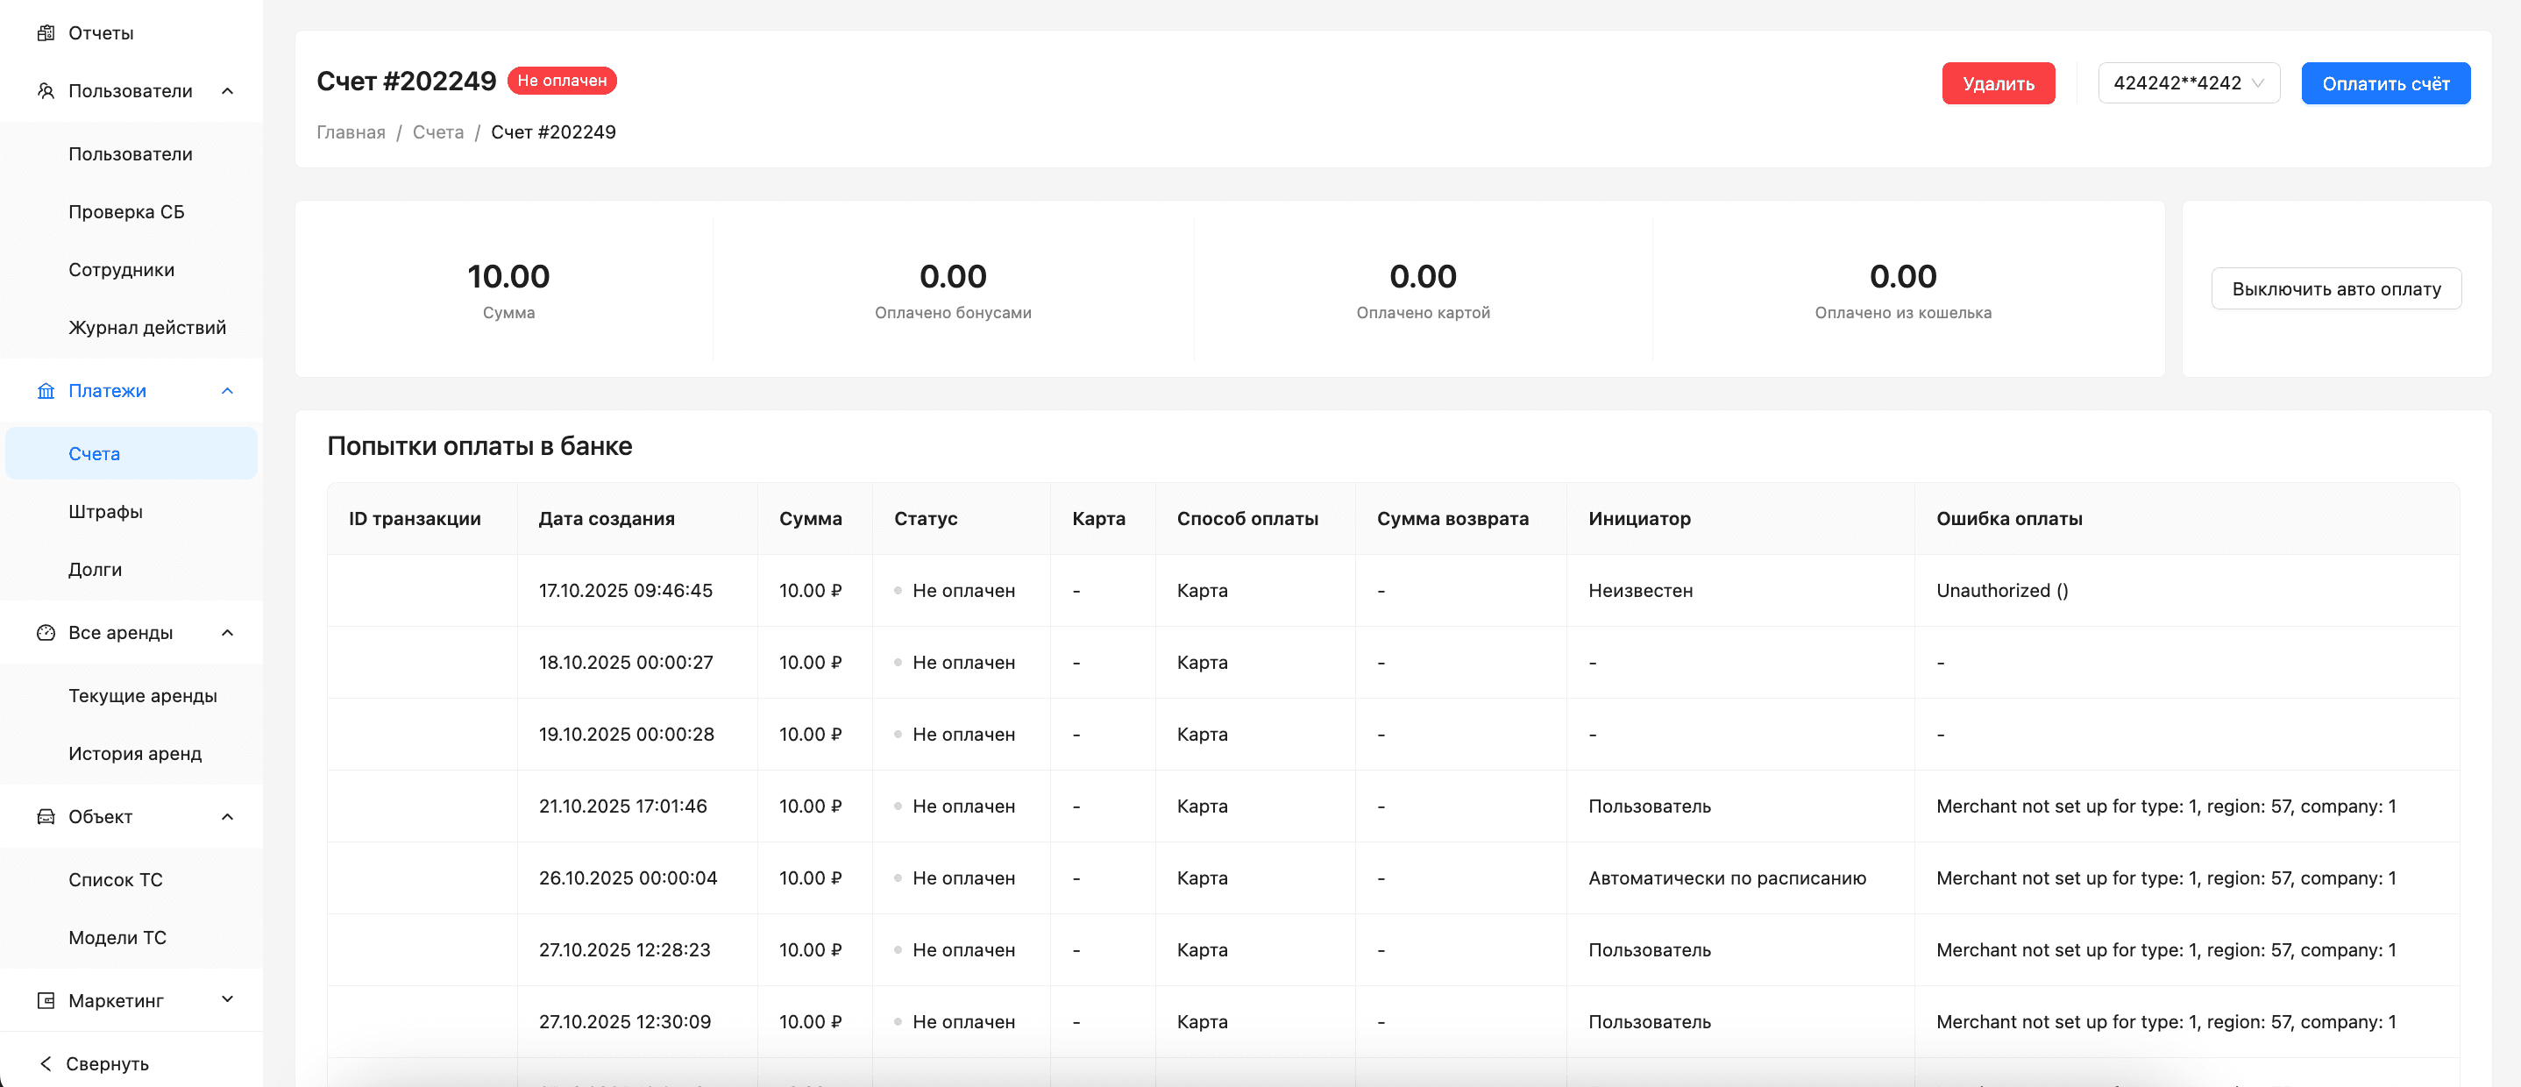Expand the Маркетинг menu chevron
Screen dimensions: 2521x1087
coord(227,999)
